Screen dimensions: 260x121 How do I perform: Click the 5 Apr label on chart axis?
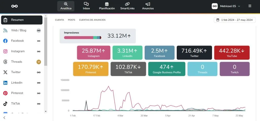coord(168,116)
